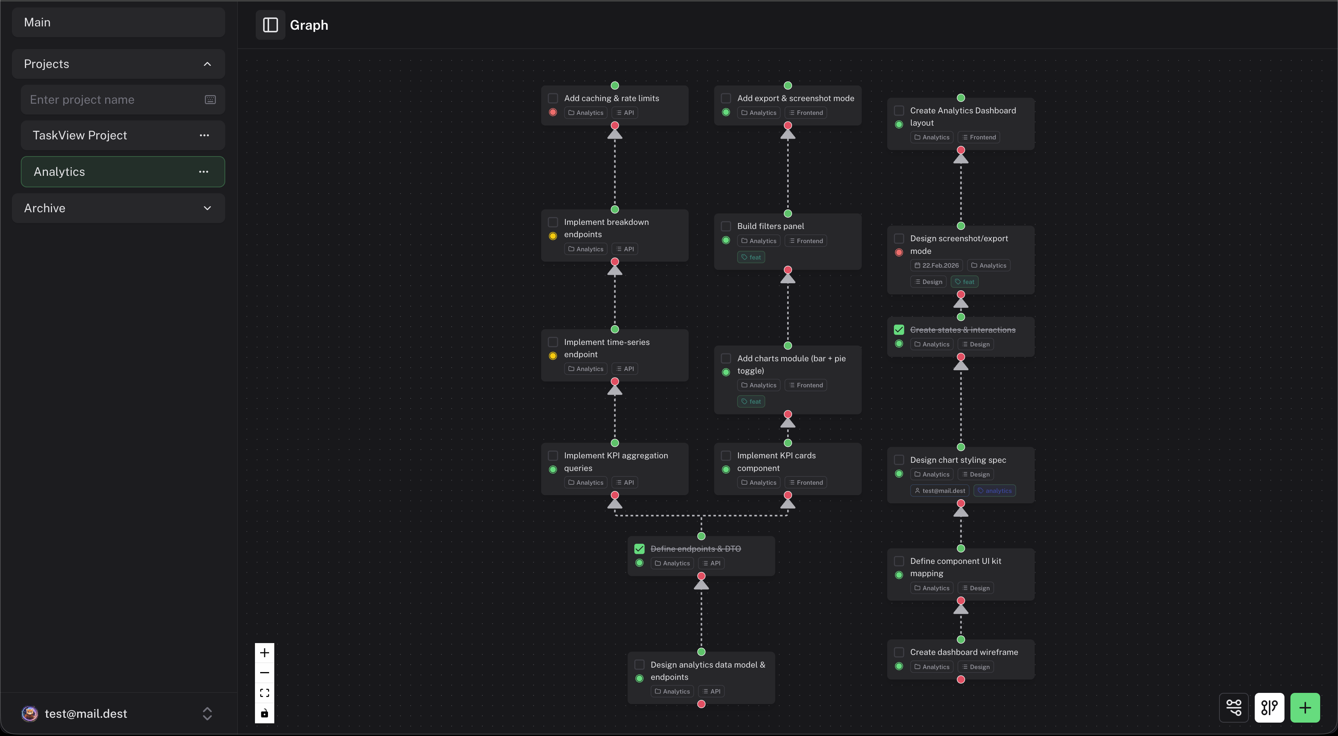Toggle the sidebar panel icon beside Graph
This screenshot has width=1338, height=736.
pyautogui.click(x=270, y=25)
